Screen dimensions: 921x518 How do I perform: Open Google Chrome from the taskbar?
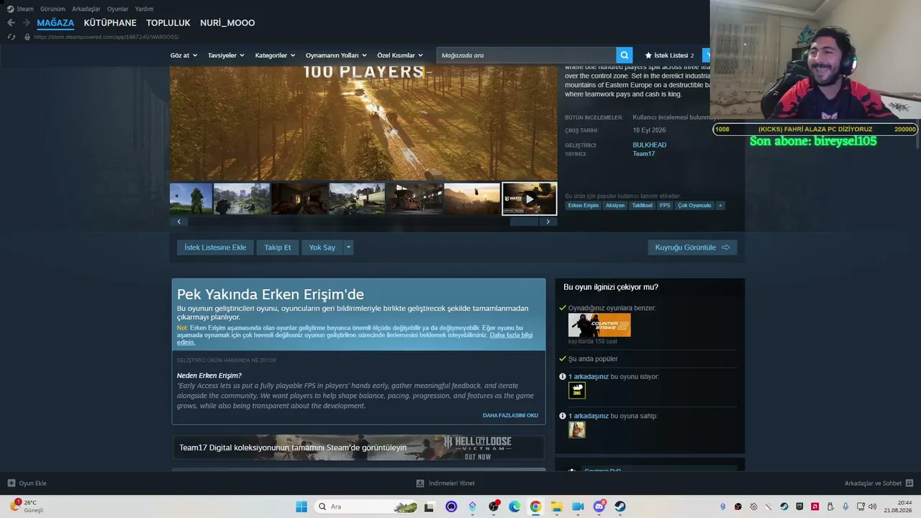[535, 506]
